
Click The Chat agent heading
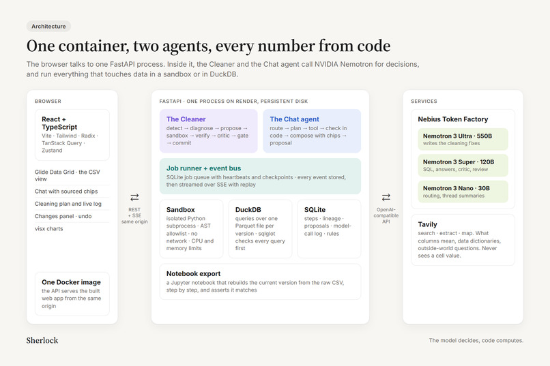point(294,119)
